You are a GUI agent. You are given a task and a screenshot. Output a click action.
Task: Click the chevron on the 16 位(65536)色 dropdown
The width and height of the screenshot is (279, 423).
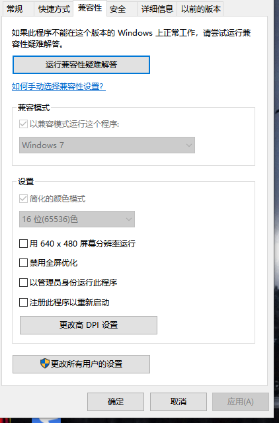(129, 219)
